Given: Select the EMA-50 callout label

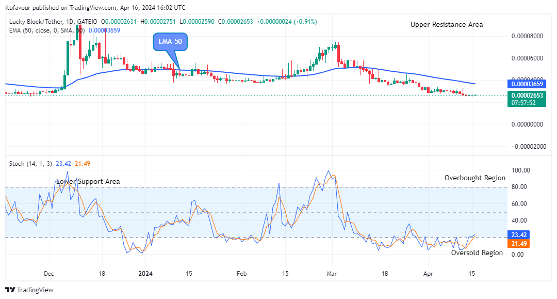Looking at the screenshot, I should click(170, 42).
